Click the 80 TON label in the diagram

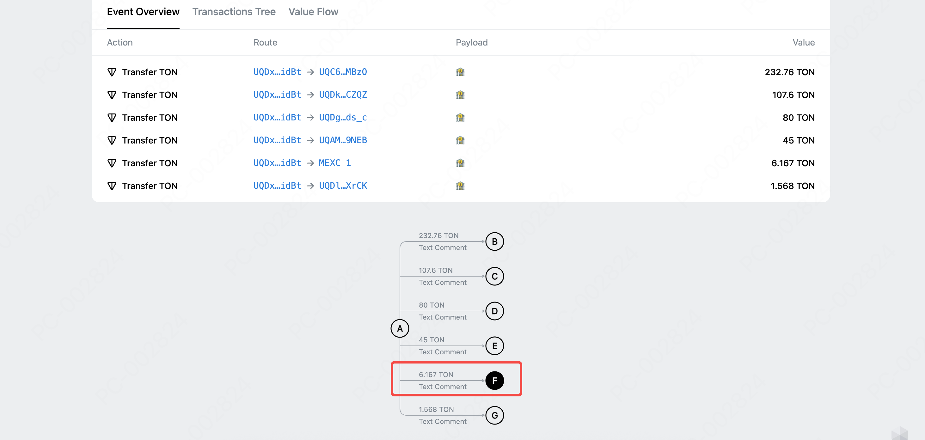pos(431,305)
